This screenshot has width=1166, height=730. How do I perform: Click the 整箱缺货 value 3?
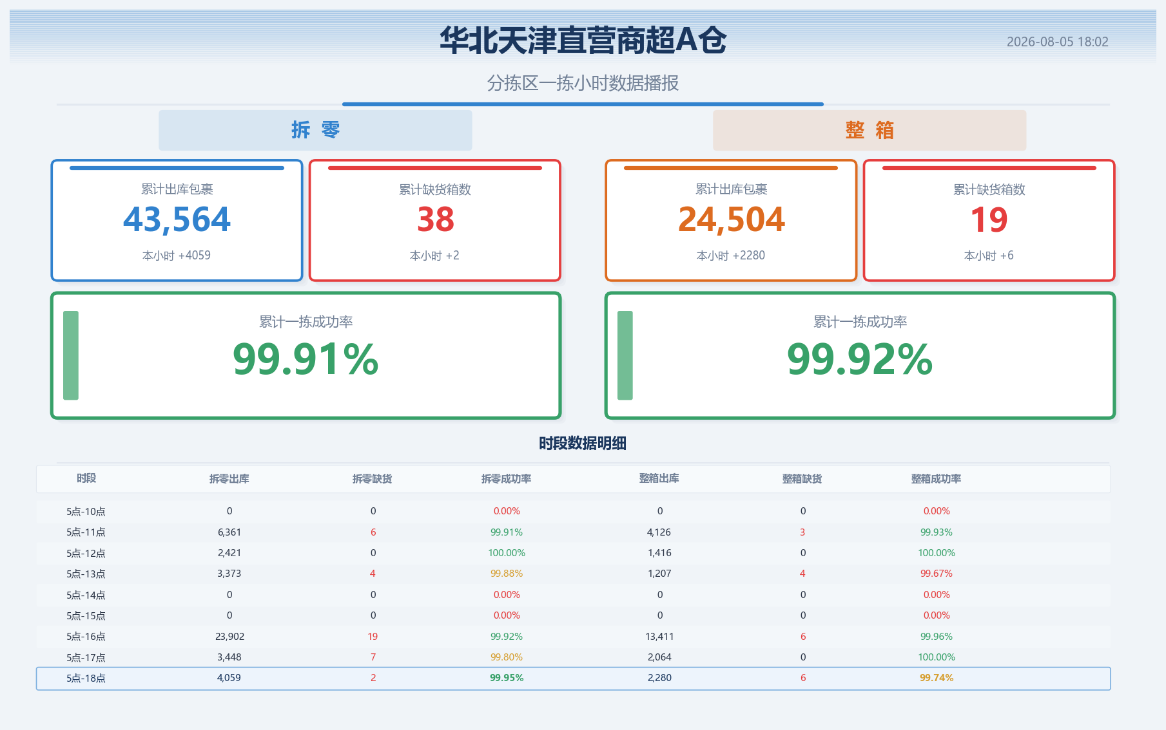(802, 532)
